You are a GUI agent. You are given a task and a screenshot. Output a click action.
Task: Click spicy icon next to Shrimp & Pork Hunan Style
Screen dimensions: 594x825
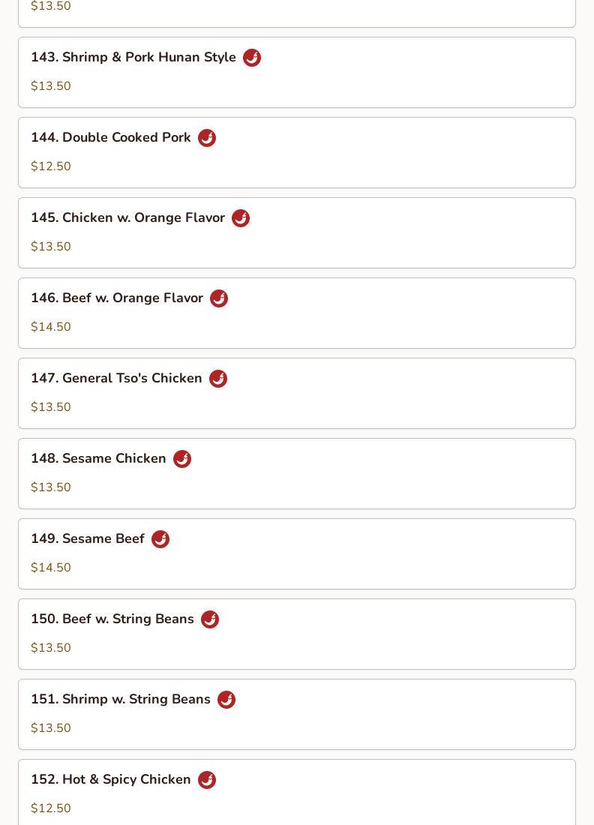pos(252,57)
